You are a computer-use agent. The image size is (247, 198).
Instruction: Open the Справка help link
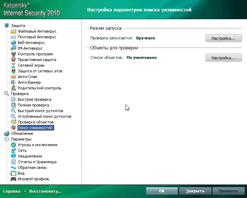coord(12,191)
